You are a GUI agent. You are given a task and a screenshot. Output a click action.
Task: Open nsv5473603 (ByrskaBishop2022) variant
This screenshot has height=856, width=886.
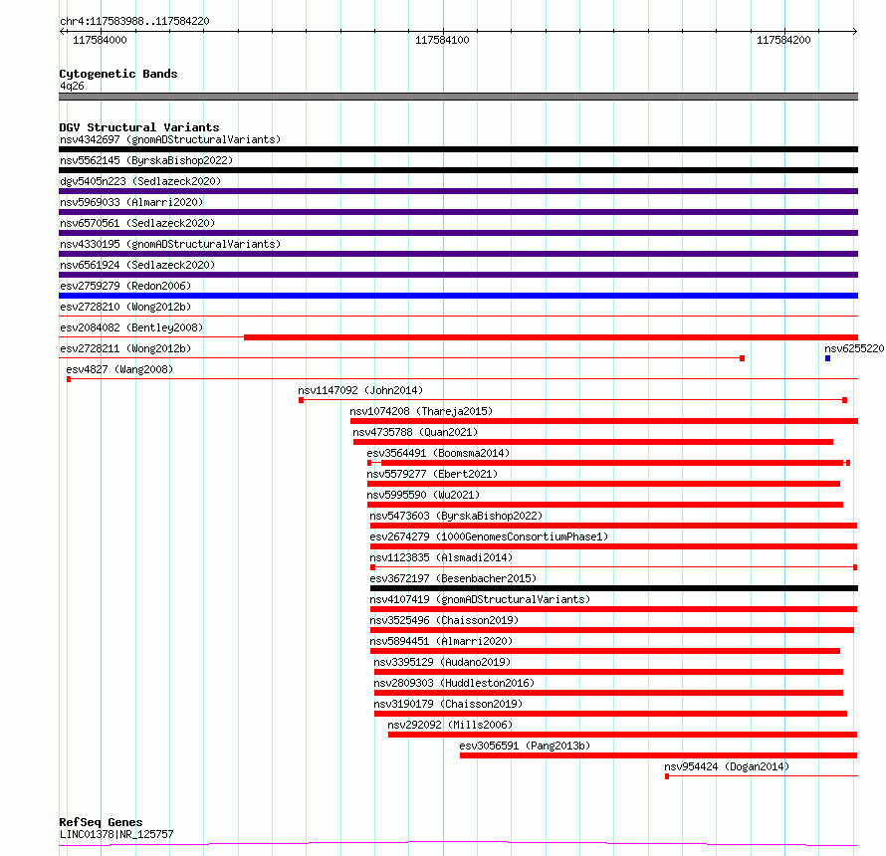pyautogui.click(x=456, y=516)
